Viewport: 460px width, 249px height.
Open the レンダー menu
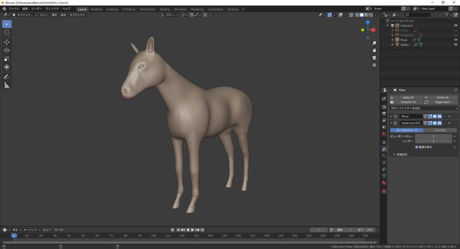click(x=37, y=9)
